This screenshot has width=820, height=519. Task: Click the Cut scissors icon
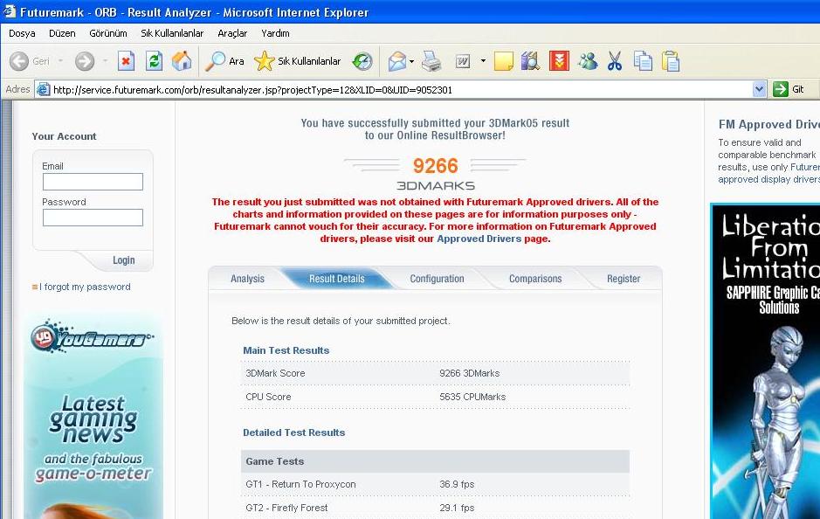tap(615, 61)
